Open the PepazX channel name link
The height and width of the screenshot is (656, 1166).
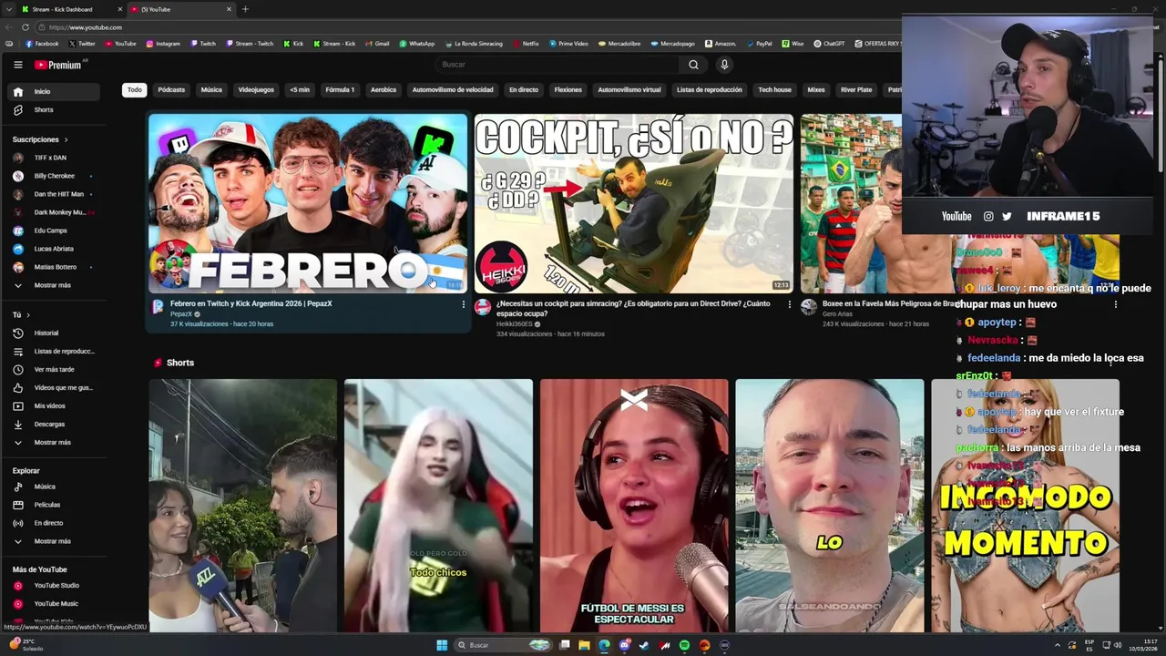(181, 313)
